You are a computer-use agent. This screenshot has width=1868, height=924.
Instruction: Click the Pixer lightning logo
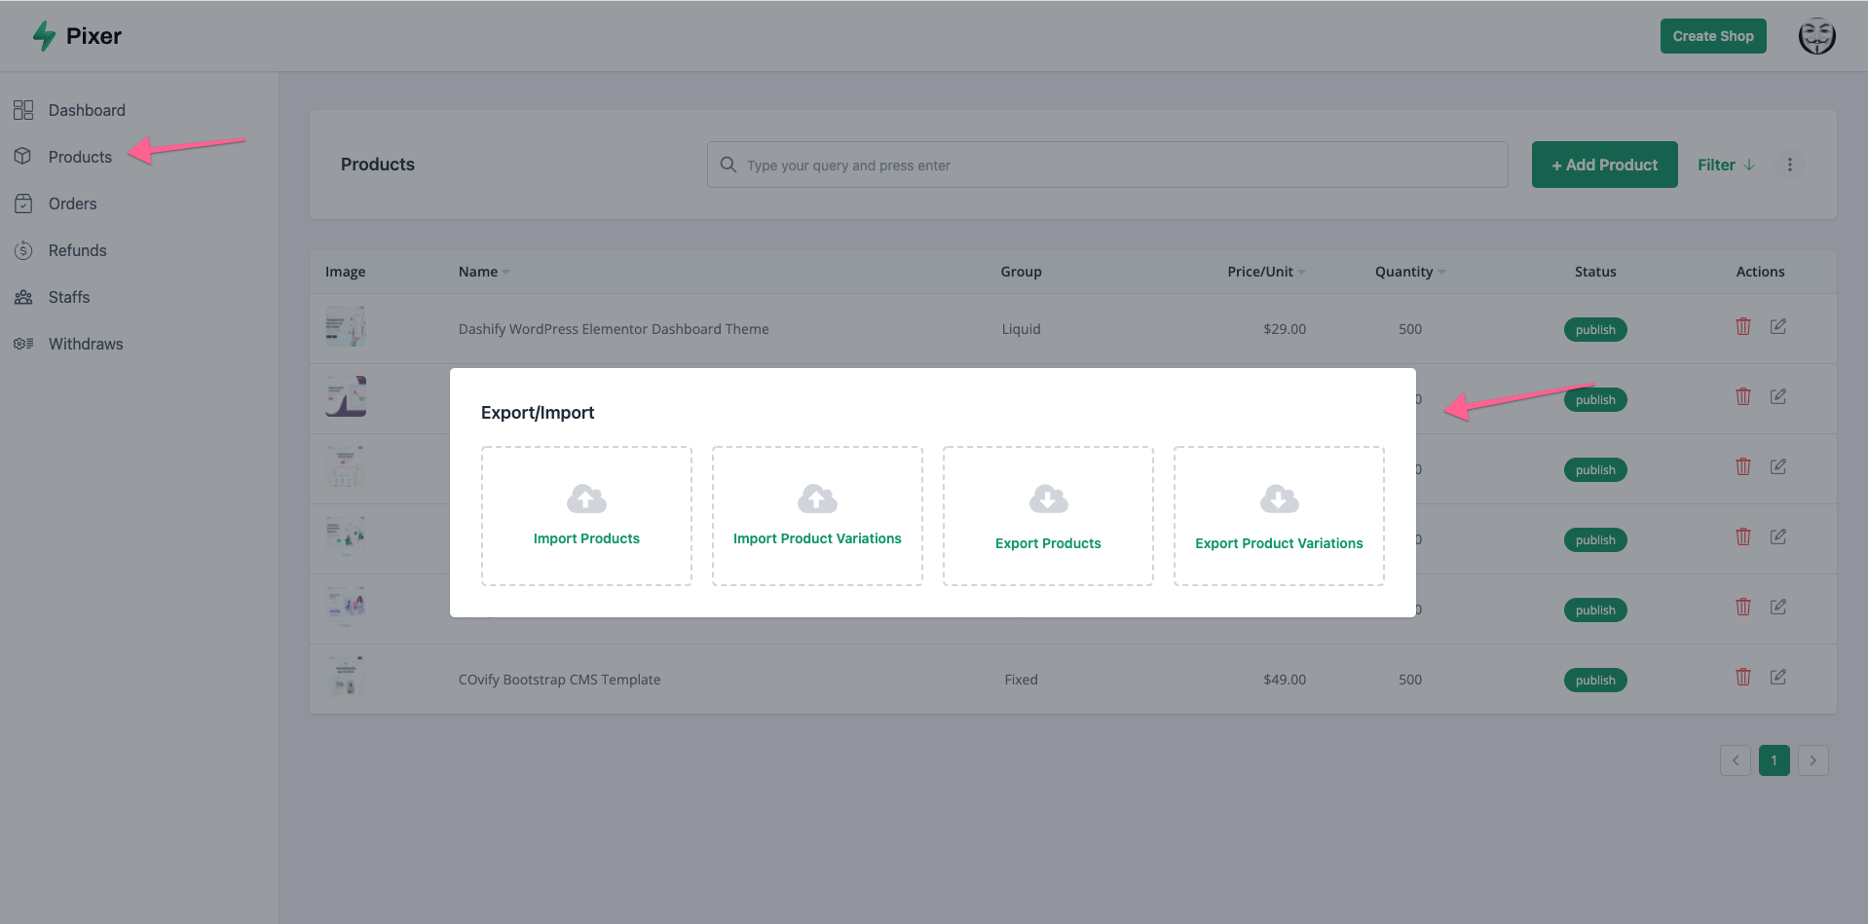(44, 36)
